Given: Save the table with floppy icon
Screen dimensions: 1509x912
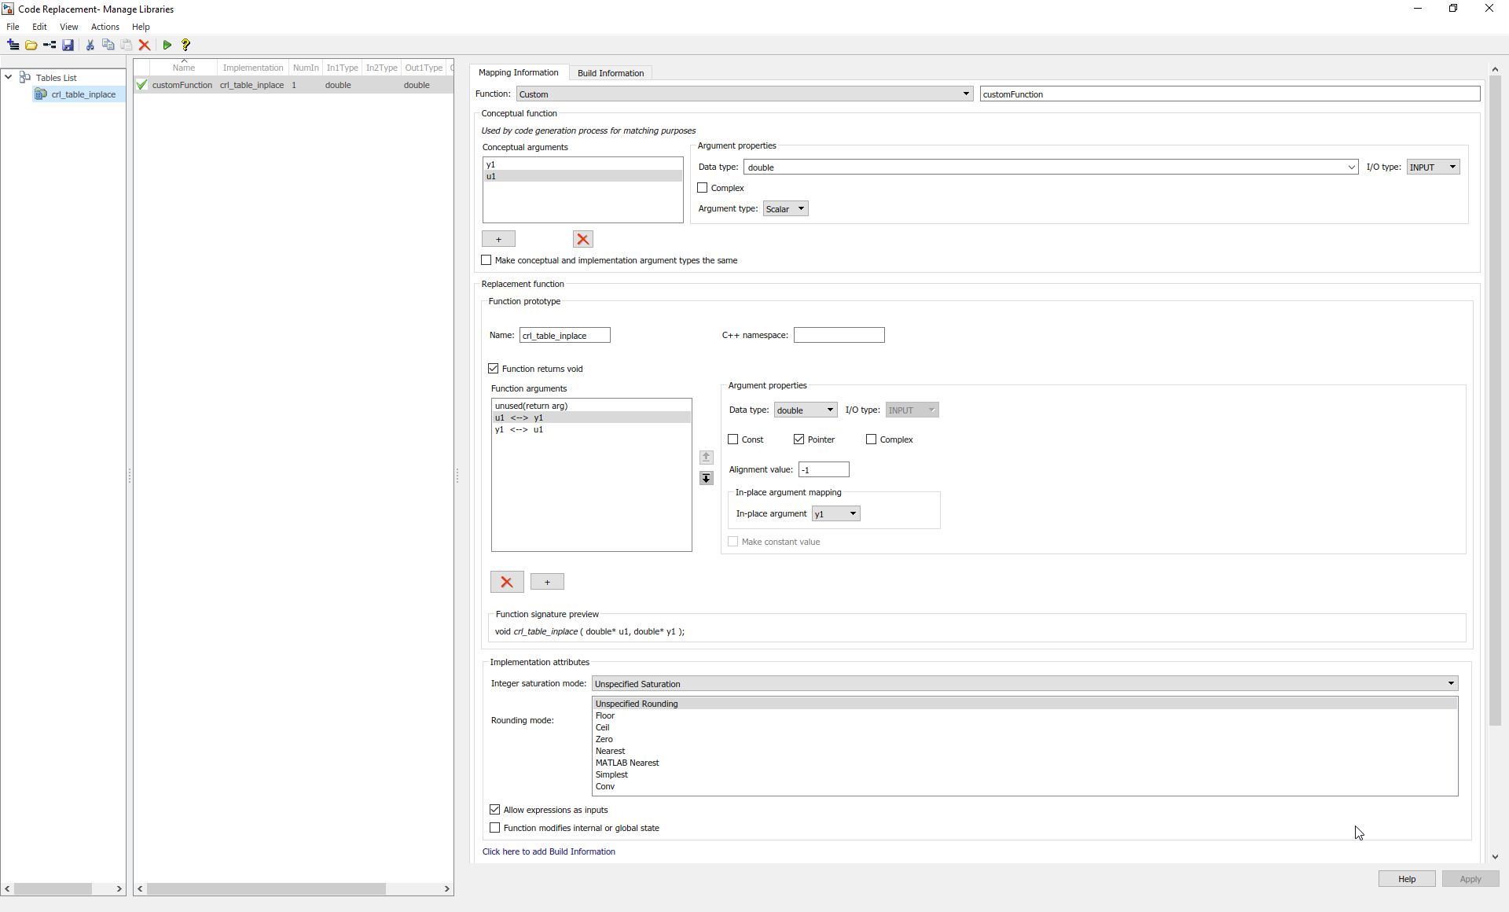Looking at the screenshot, I should click(x=68, y=45).
